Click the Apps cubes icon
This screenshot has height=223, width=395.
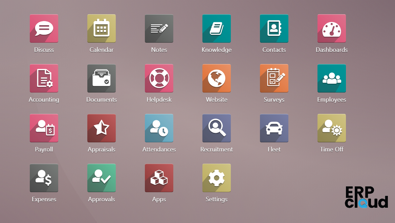(x=159, y=178)
